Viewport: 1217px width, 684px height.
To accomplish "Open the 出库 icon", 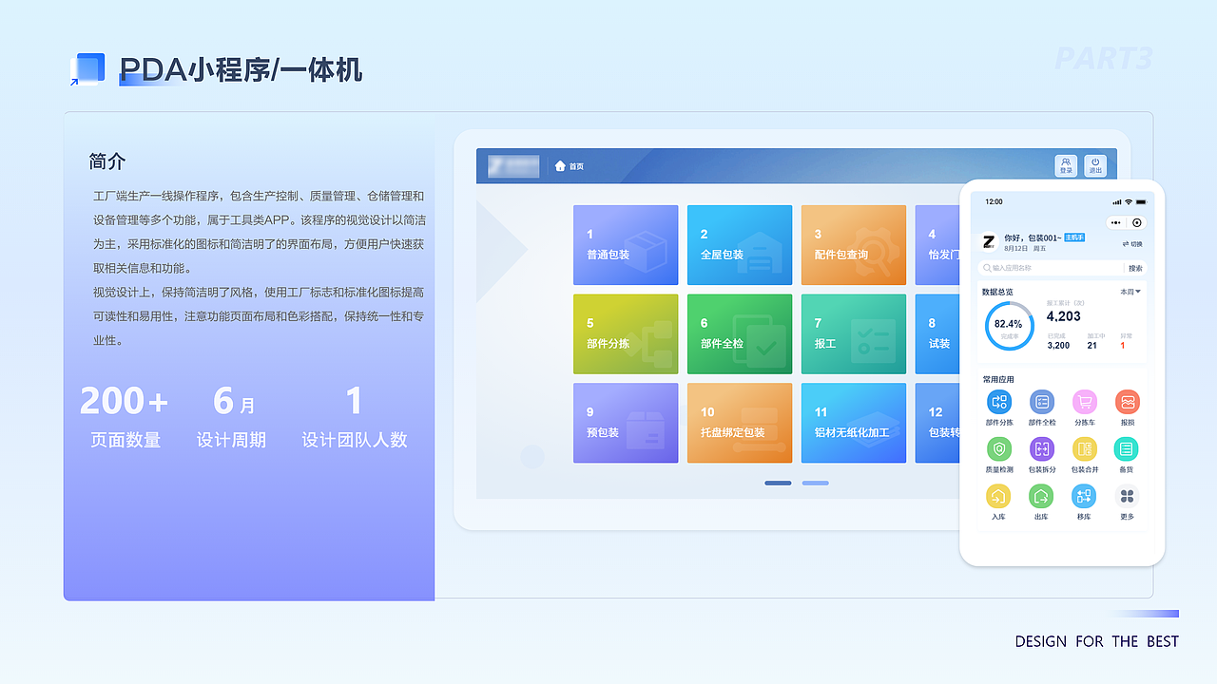I will (x=1041, y=496).
